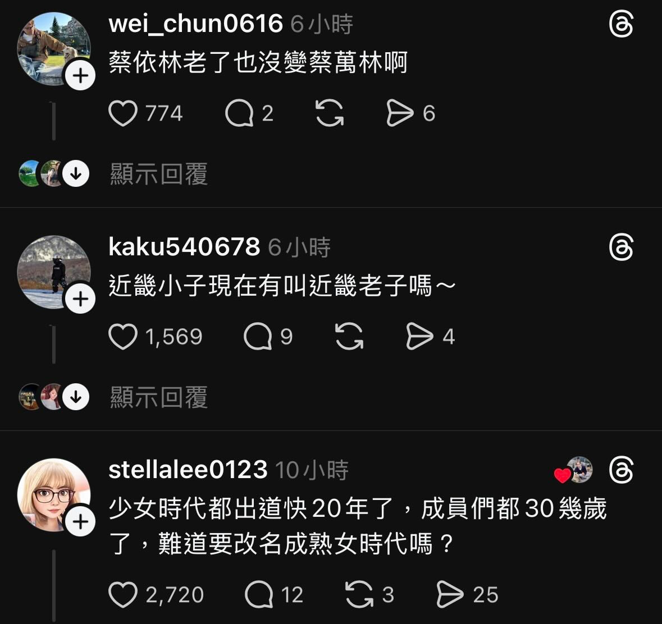Follow kaku540678 using the plus badge
This screenshot has height=624, width=662.
pyautogui.click(x=80, y=299)
